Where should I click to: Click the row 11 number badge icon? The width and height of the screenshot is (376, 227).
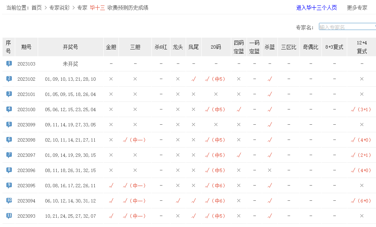[x=9, y=216]
